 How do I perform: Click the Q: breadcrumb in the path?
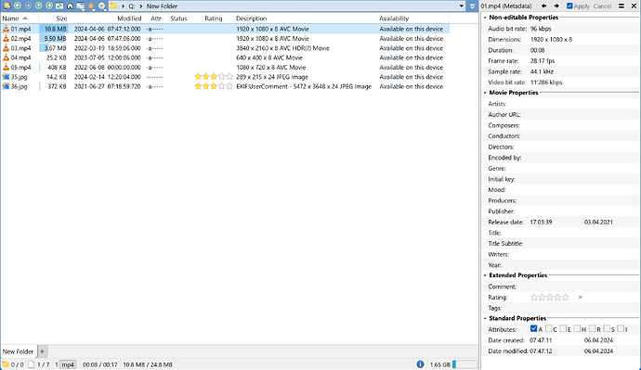[132, 6]
